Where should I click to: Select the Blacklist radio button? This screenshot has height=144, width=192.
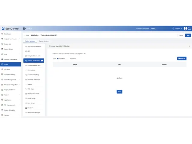[58, 58]
